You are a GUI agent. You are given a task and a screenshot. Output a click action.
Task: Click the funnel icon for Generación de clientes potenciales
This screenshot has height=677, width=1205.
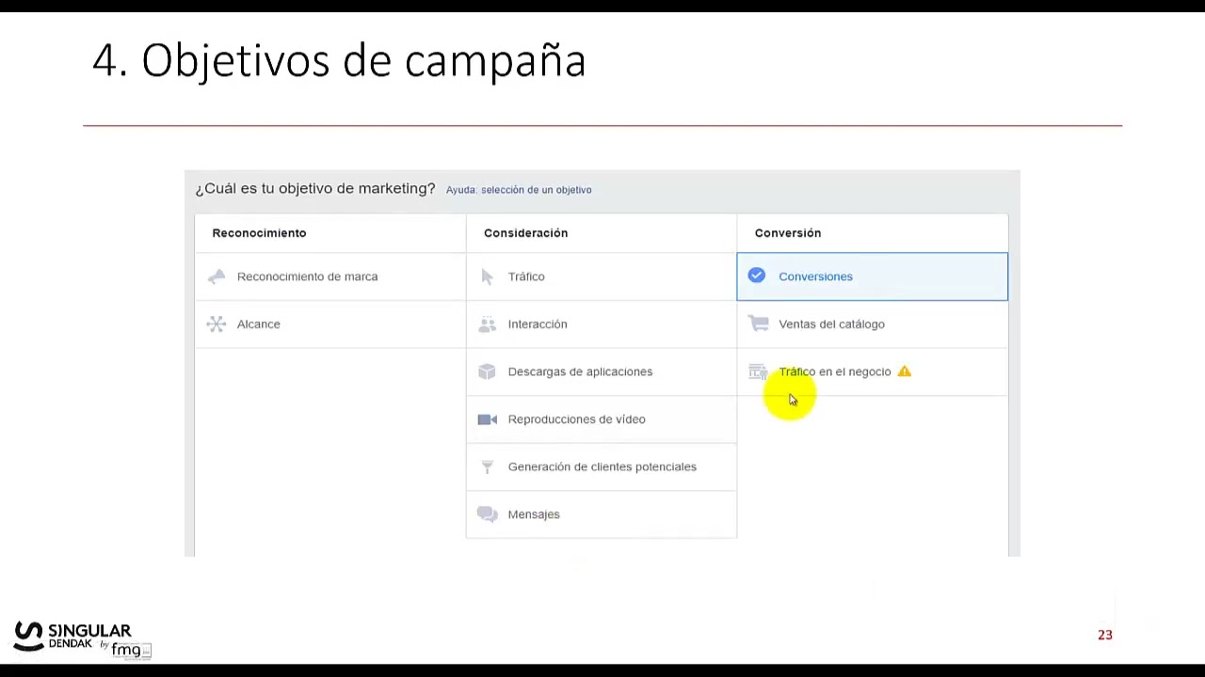point(487,466)
